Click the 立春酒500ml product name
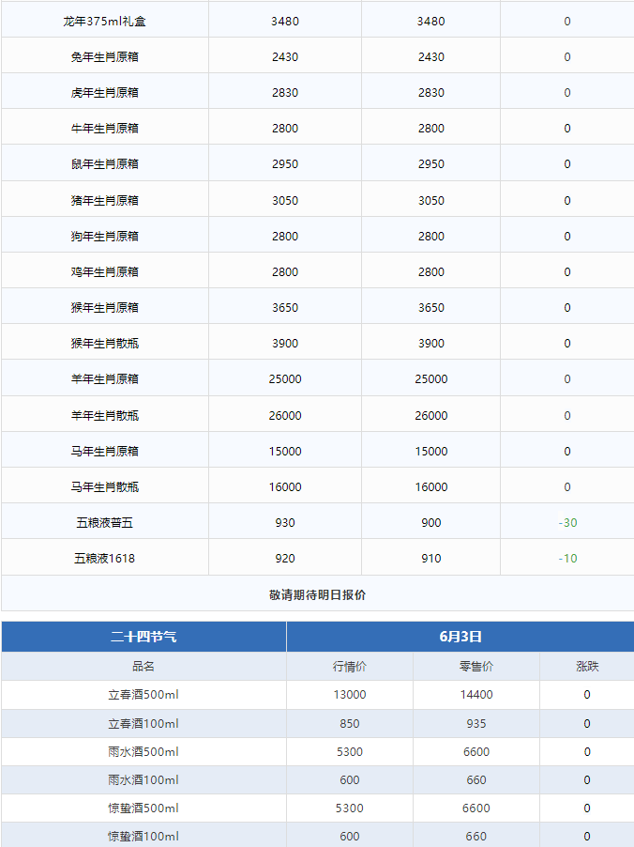The image size is (634, 847). (143, 695)
